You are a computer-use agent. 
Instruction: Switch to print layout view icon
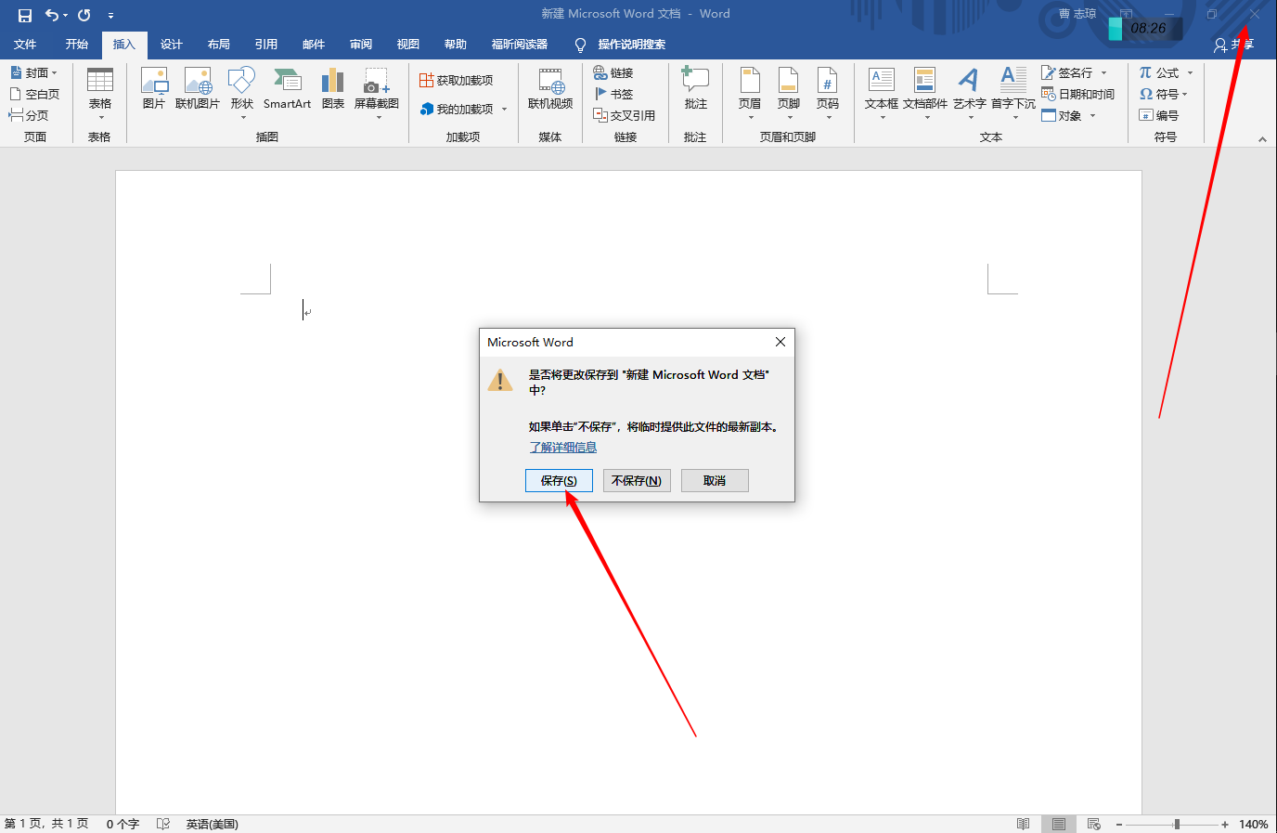click(x=1059, y=824)
